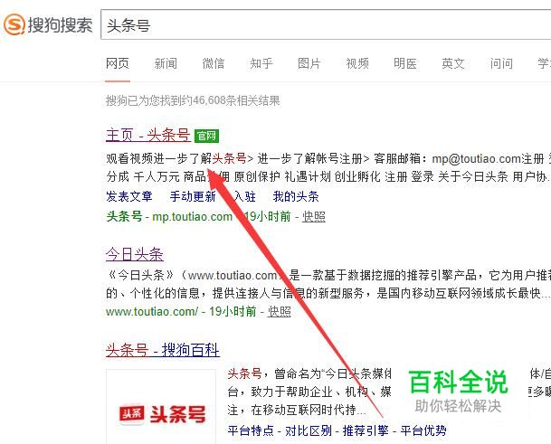Switch to the 微信 tab
Viewport: 551px width, 444px height.
tap(214, 63)
